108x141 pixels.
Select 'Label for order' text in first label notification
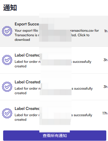[26, 62]
